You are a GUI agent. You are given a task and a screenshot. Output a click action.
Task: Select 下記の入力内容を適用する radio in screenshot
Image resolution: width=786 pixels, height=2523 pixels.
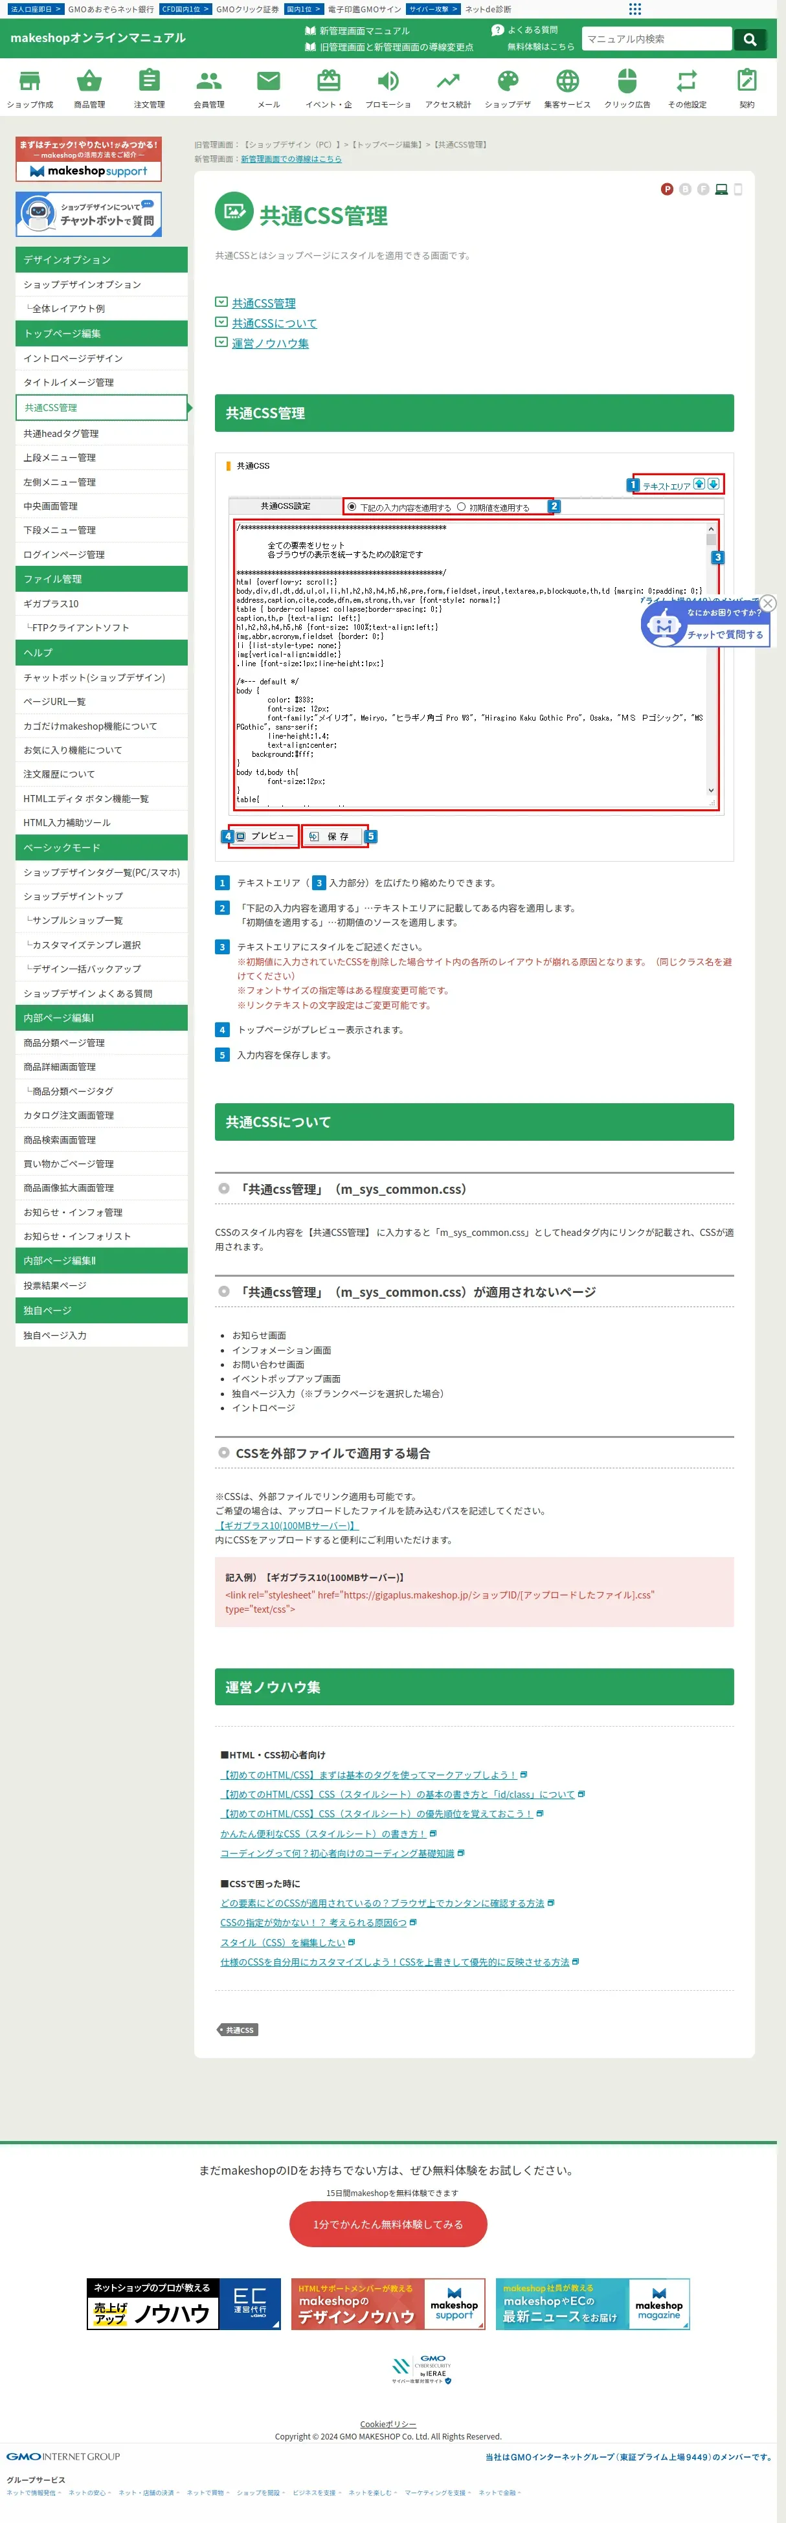tap(352, 508)
